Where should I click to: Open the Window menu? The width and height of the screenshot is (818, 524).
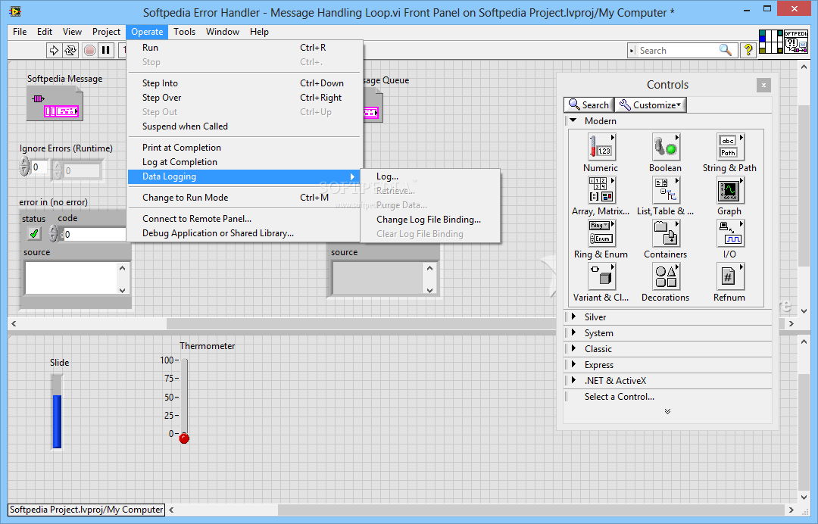click(x=223, y=32)
